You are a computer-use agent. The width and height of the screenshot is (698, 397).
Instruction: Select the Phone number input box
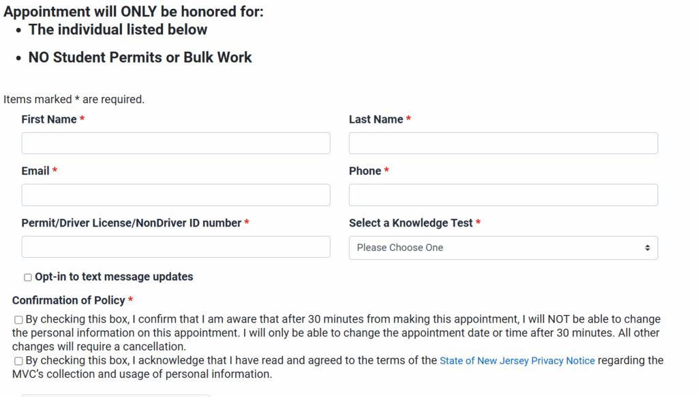tap(503, 195)
